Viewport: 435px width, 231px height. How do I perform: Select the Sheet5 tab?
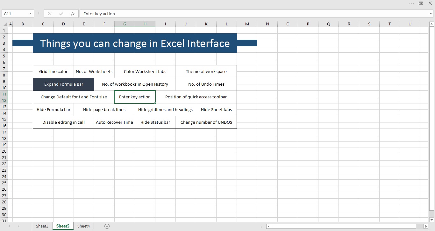click(x=63, y=226)
